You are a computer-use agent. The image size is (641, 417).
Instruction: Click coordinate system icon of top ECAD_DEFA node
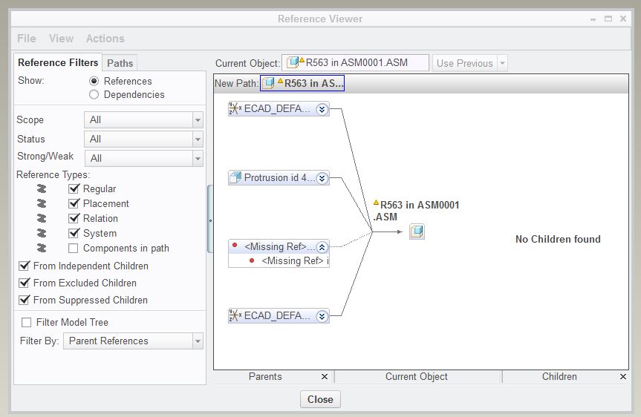click(x=235, y=108)
